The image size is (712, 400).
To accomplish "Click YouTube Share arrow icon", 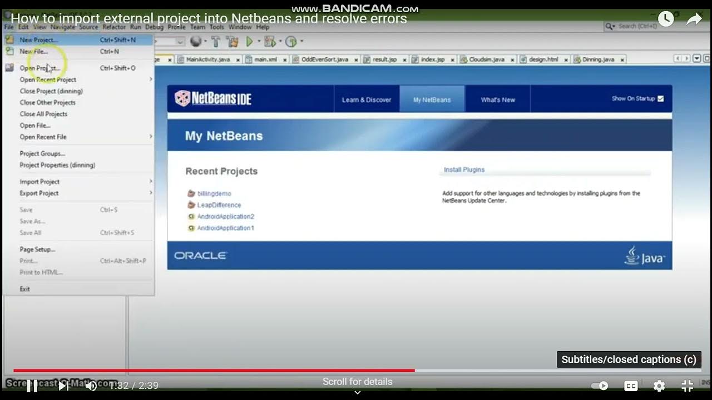I will [x=694, y=19].
